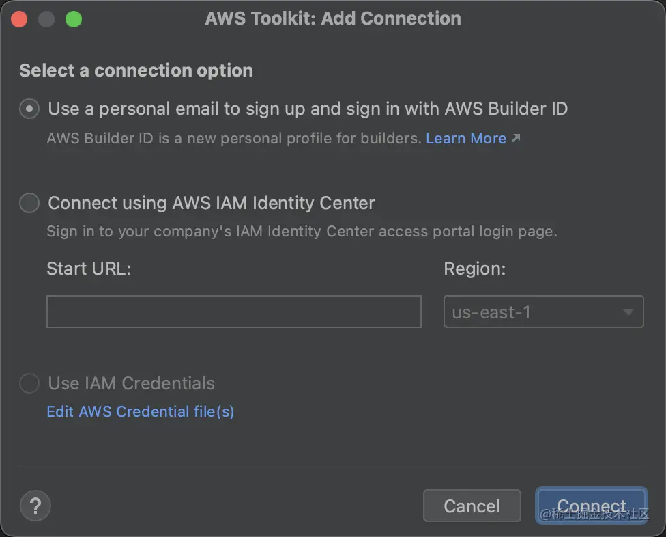The height and width of the screenshot is (537, 666).
Task: Click the Start URL input field
Action: point(234,312)
